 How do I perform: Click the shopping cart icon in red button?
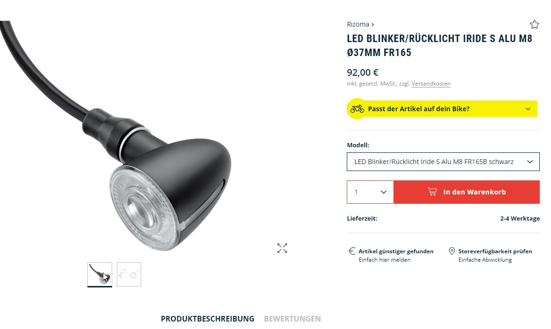432,192
